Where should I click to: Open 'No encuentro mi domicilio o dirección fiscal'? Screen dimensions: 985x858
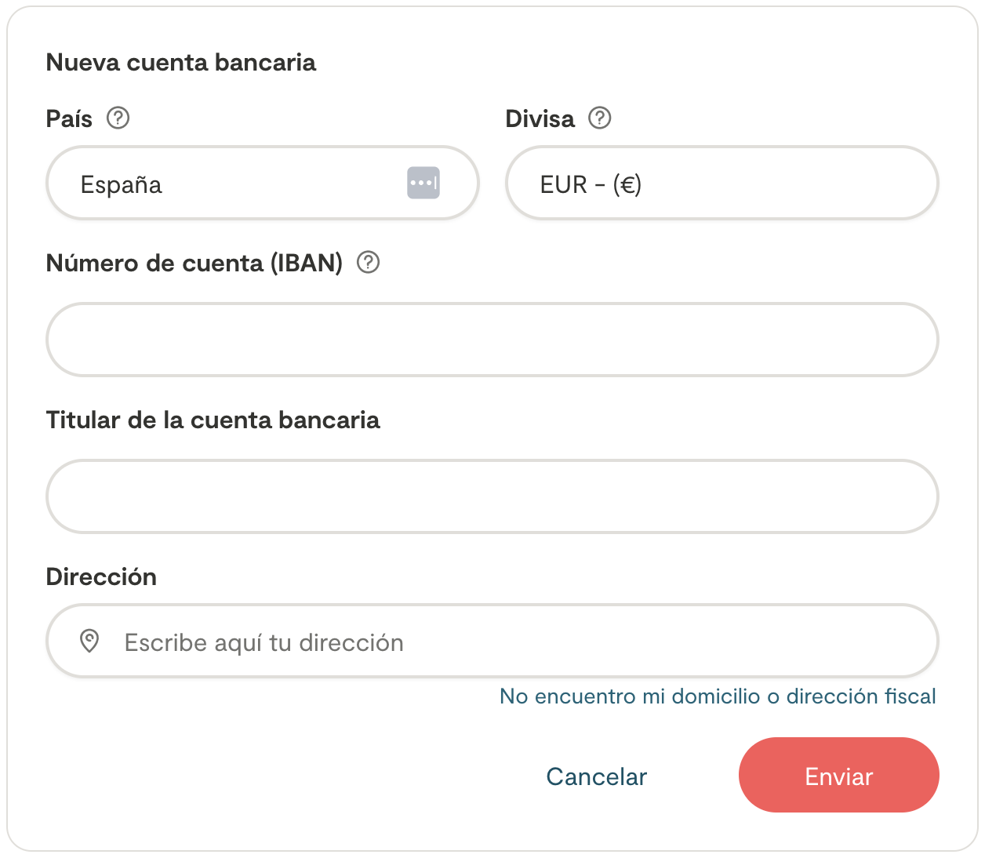pyautogui.click(x=718, y=696)
